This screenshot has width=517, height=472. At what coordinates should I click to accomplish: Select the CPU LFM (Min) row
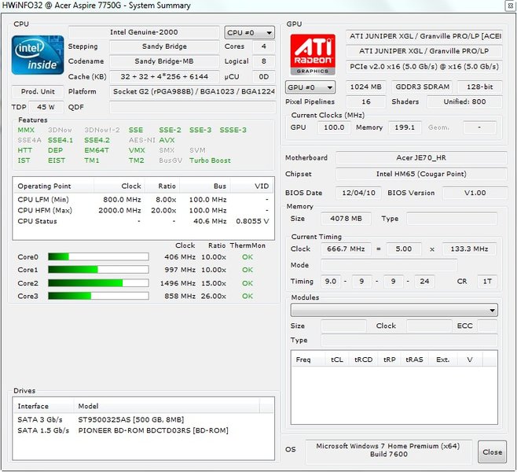[x=144, y=200]
